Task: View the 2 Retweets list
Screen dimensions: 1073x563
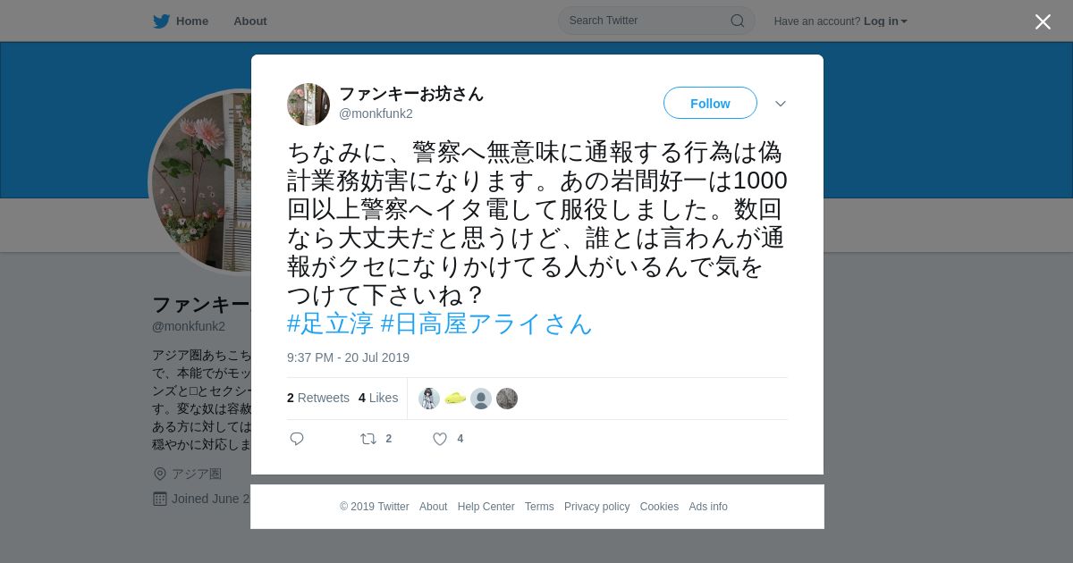Action: [x=318, y=398]
